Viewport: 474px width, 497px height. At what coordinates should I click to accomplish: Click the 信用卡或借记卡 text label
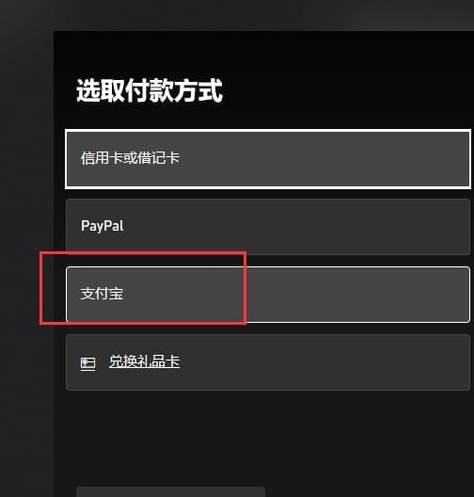pos(130,158)
